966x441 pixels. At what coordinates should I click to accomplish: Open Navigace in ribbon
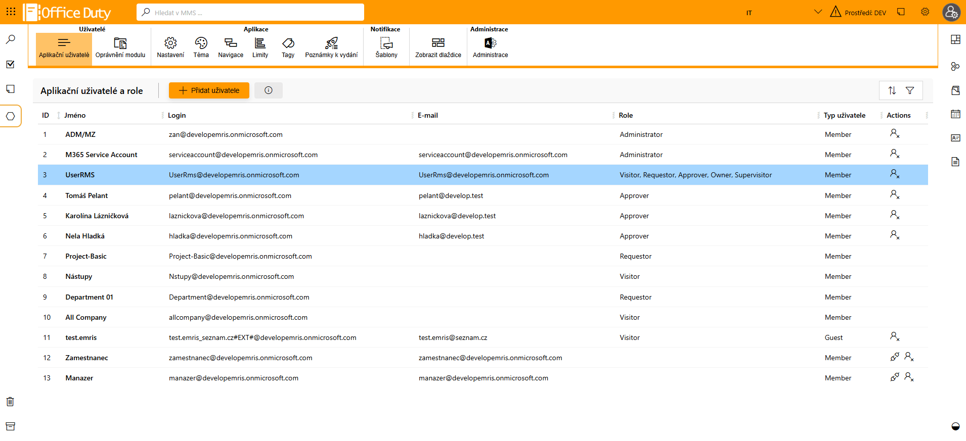231,48
